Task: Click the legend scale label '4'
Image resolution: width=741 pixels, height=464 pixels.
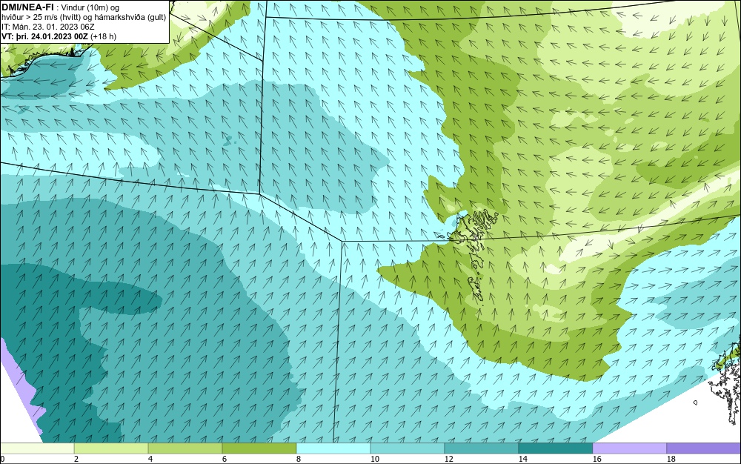Action: tap(150, 459)
